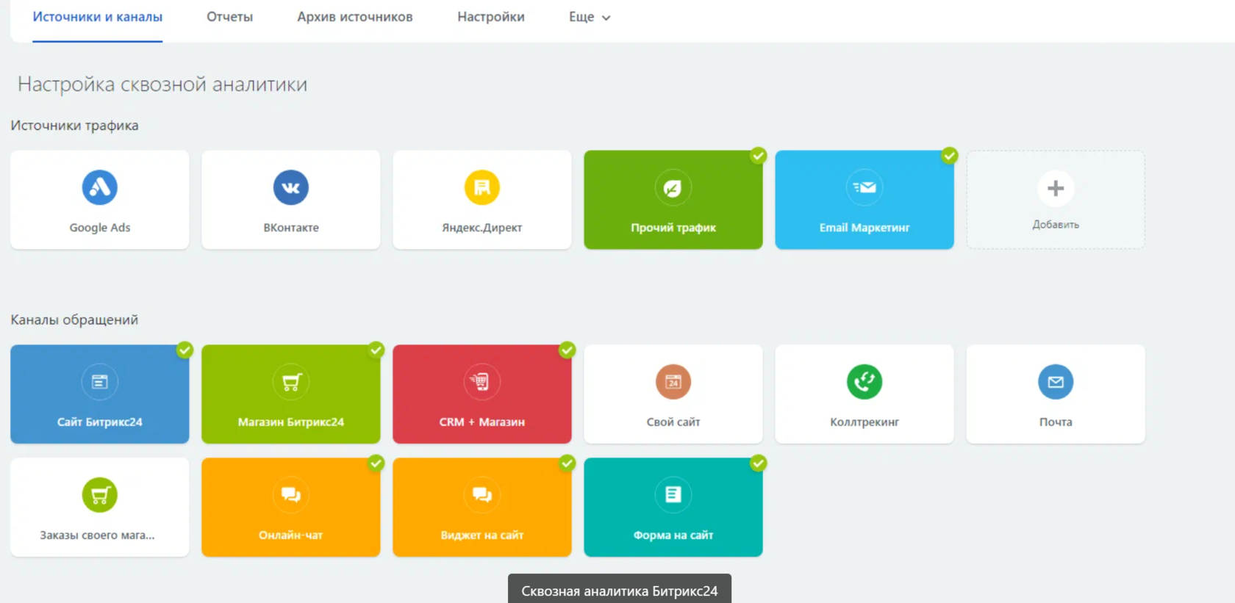Toggle the checkmark on Форма на сайт tile
The width and height of the screenshot is (1235, 603).
coord(759,463)
